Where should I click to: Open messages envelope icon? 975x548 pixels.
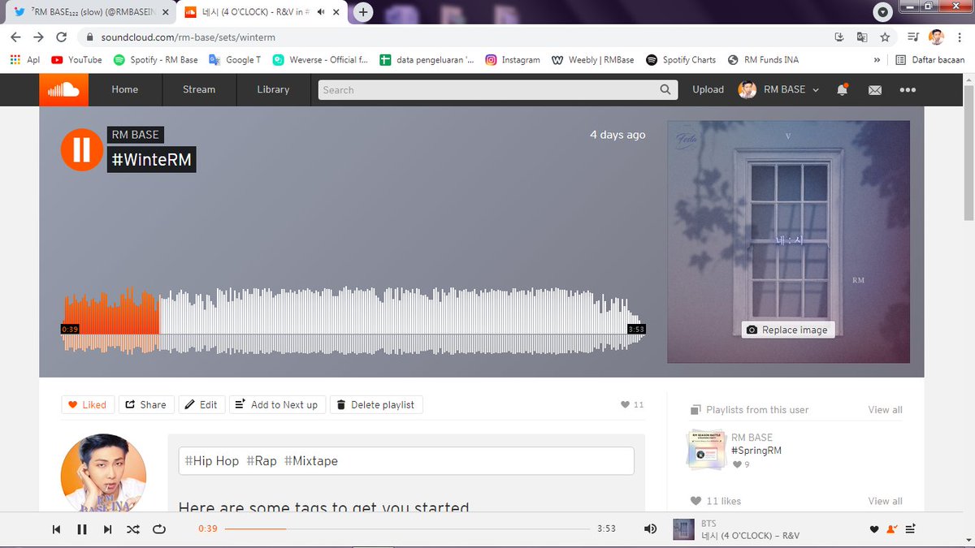click(x=875, y=90)
